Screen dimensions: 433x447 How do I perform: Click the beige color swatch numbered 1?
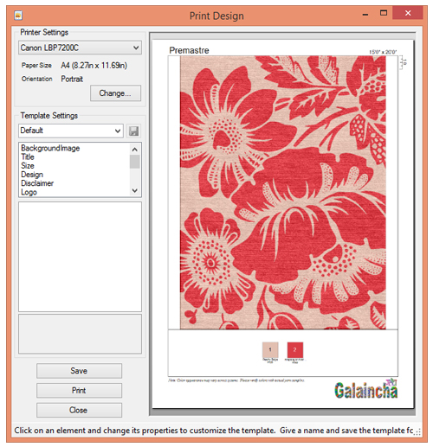[x=270, y=349]
